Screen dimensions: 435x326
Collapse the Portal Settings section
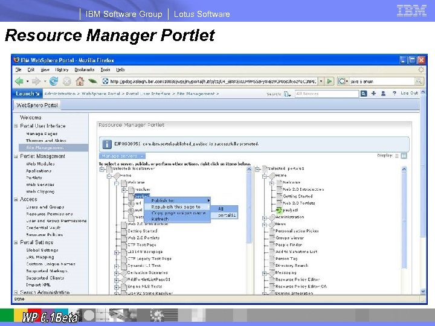16,243
